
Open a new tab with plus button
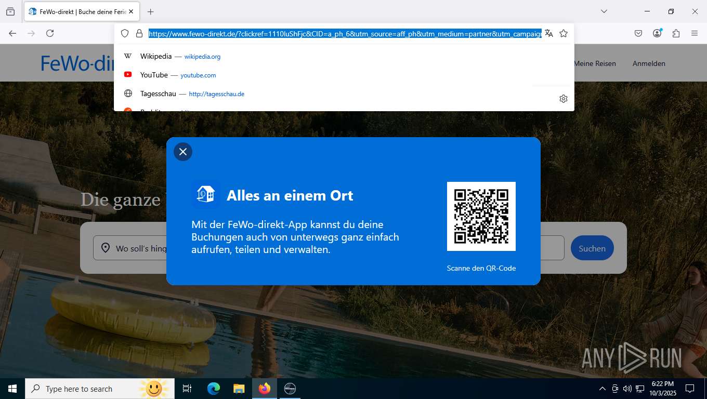coord(151,11)
